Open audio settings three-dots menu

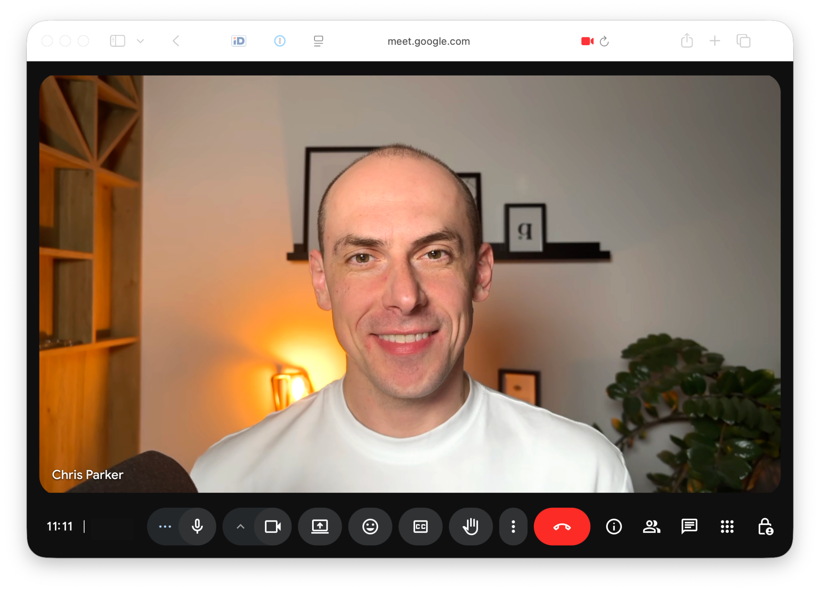[165, 526]
